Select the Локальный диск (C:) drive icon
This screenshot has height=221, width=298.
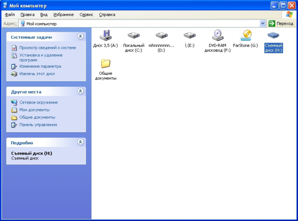(134, 35)
